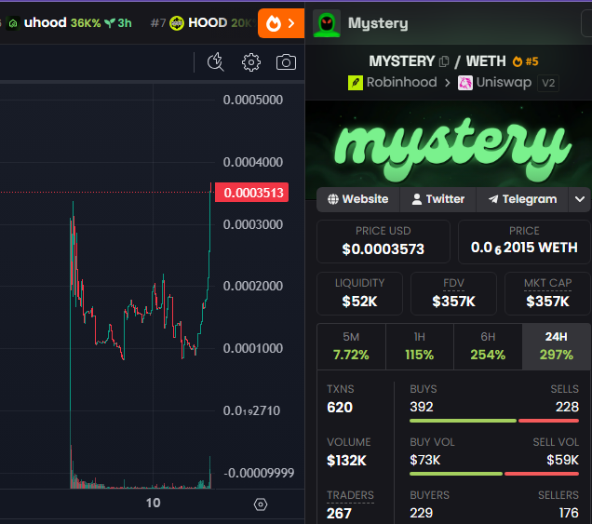Click the Robinhood chain icon

[x=355, y=83]
